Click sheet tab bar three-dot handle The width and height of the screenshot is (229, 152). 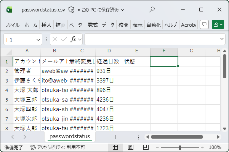tap(138, 137)
